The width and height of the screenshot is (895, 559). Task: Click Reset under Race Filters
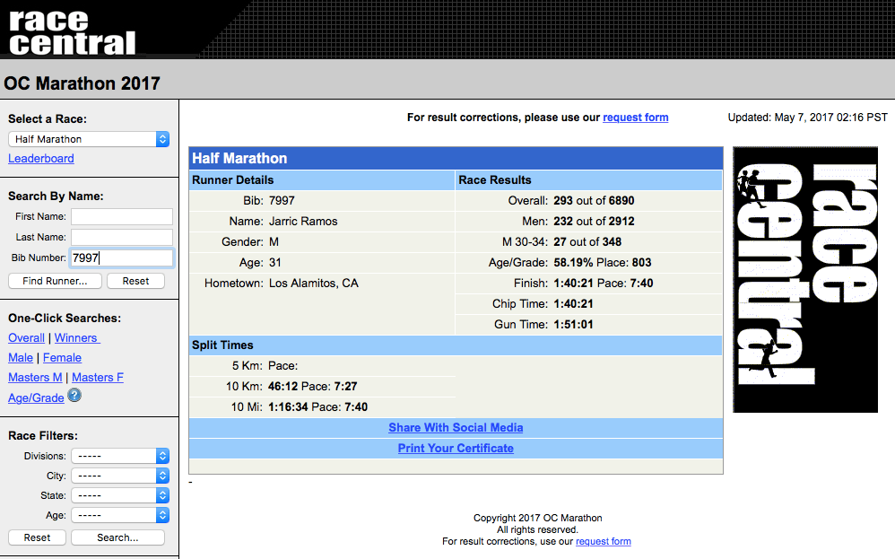pyautogui.click(x=37, y=537)
